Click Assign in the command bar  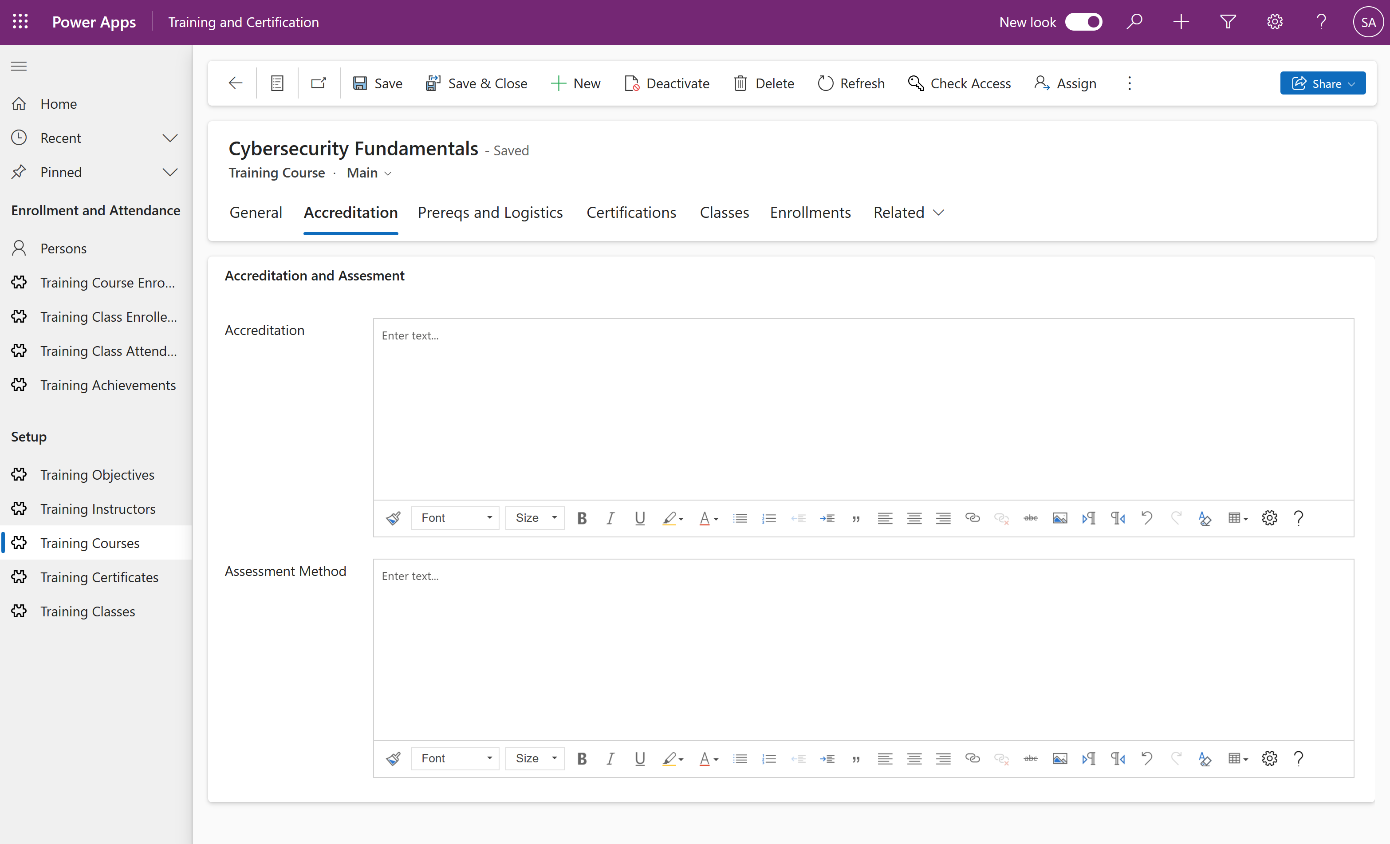1065,83
